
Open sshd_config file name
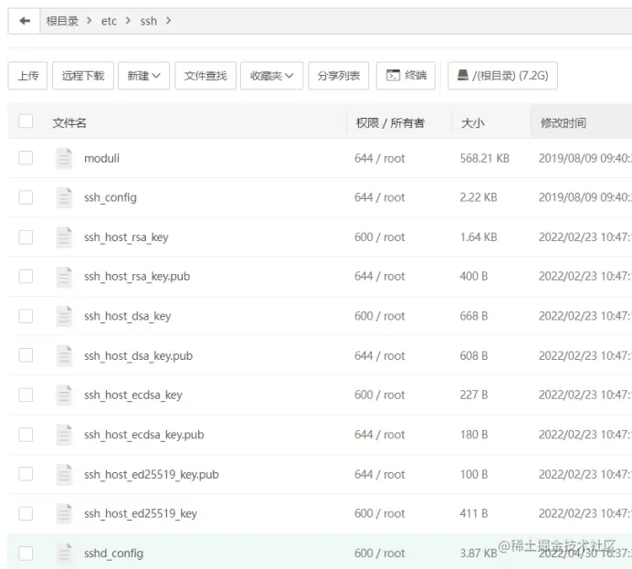coord(113,553)
